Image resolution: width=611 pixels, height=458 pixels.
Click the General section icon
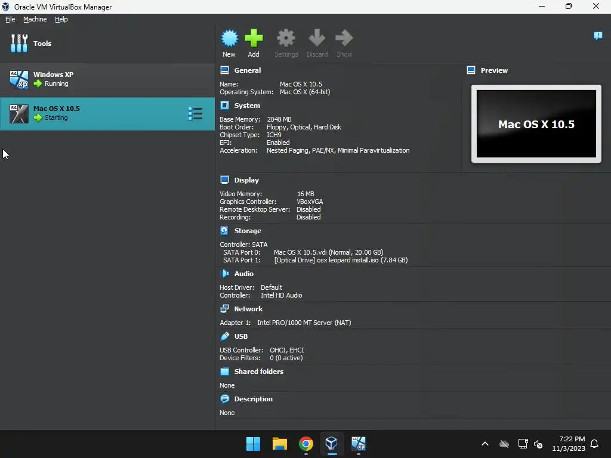tap(224, 70)
